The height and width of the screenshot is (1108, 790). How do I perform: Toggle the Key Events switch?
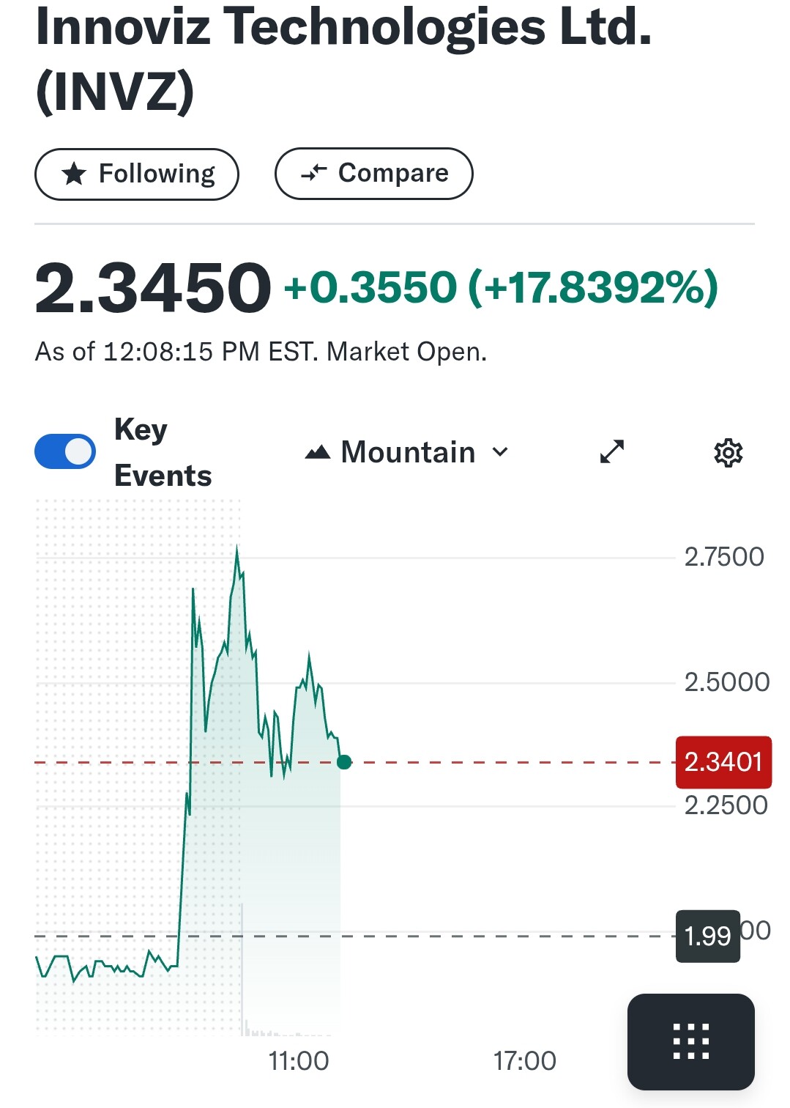tap(65, 451)
